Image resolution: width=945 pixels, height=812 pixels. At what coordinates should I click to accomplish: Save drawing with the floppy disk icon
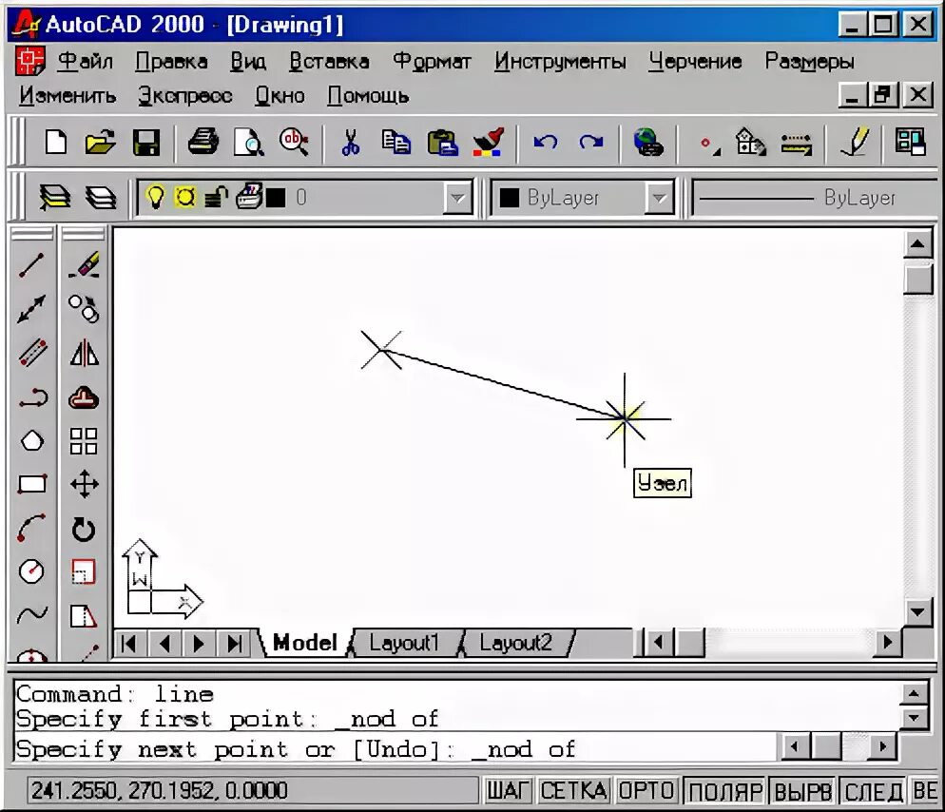146,144
